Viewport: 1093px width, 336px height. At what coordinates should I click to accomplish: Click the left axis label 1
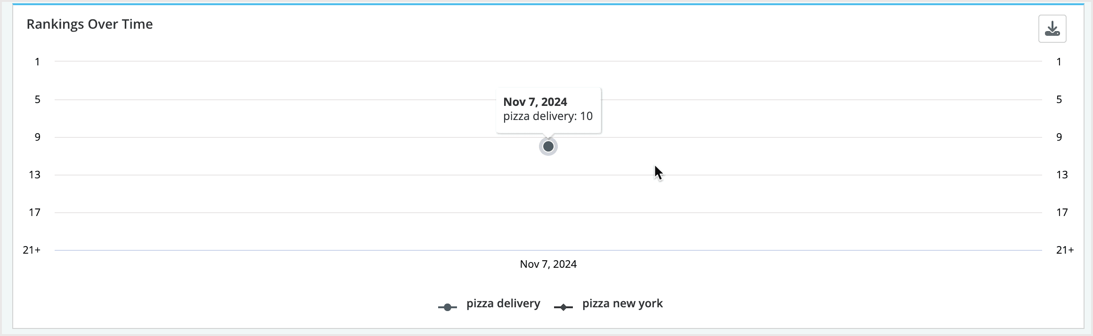tap(37, 62)
